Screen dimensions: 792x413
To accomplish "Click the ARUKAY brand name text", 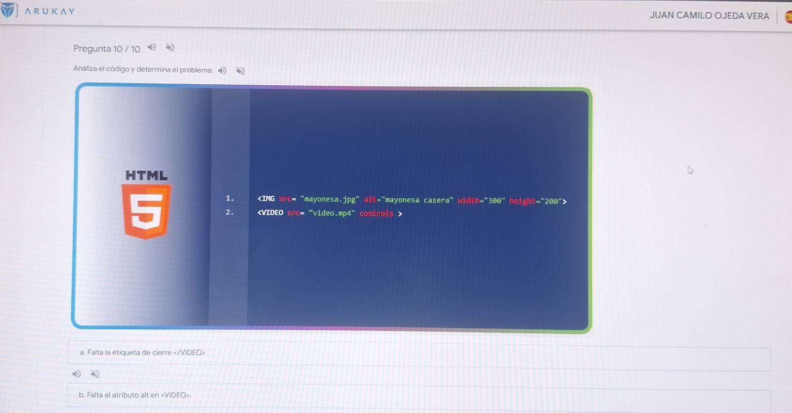I will click(x=49, y=11).
